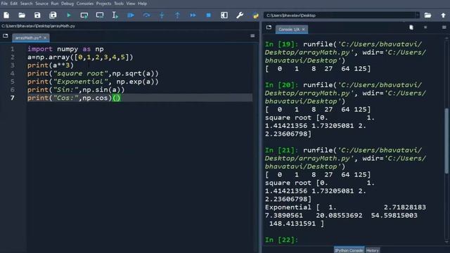Open the Source menu
Viewport: 450px width, 253px height.
[41, 4]
